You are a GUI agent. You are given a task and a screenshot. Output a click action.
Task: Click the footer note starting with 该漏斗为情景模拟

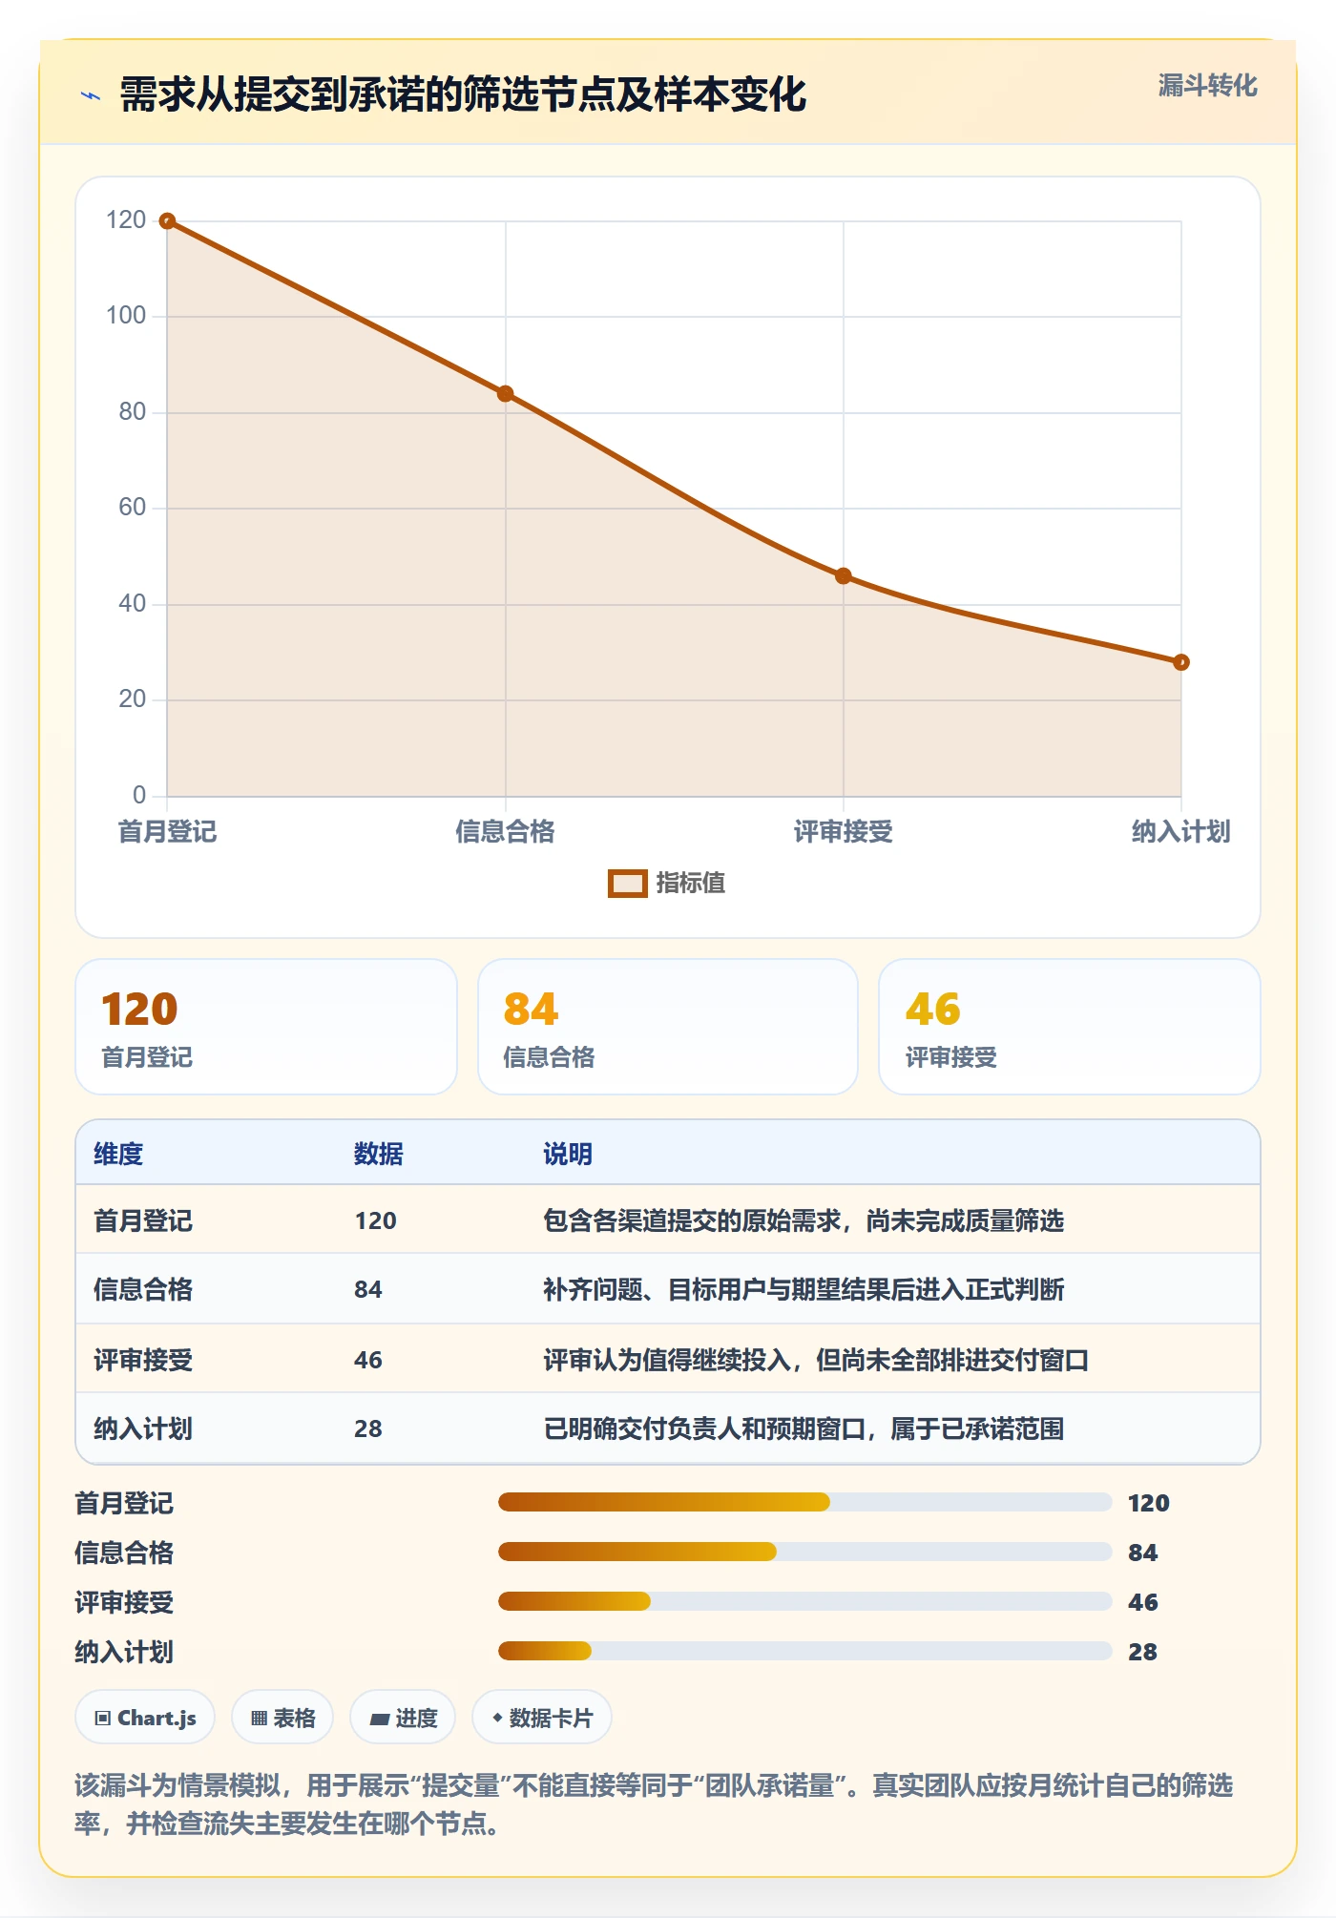tap(655, 1804)
